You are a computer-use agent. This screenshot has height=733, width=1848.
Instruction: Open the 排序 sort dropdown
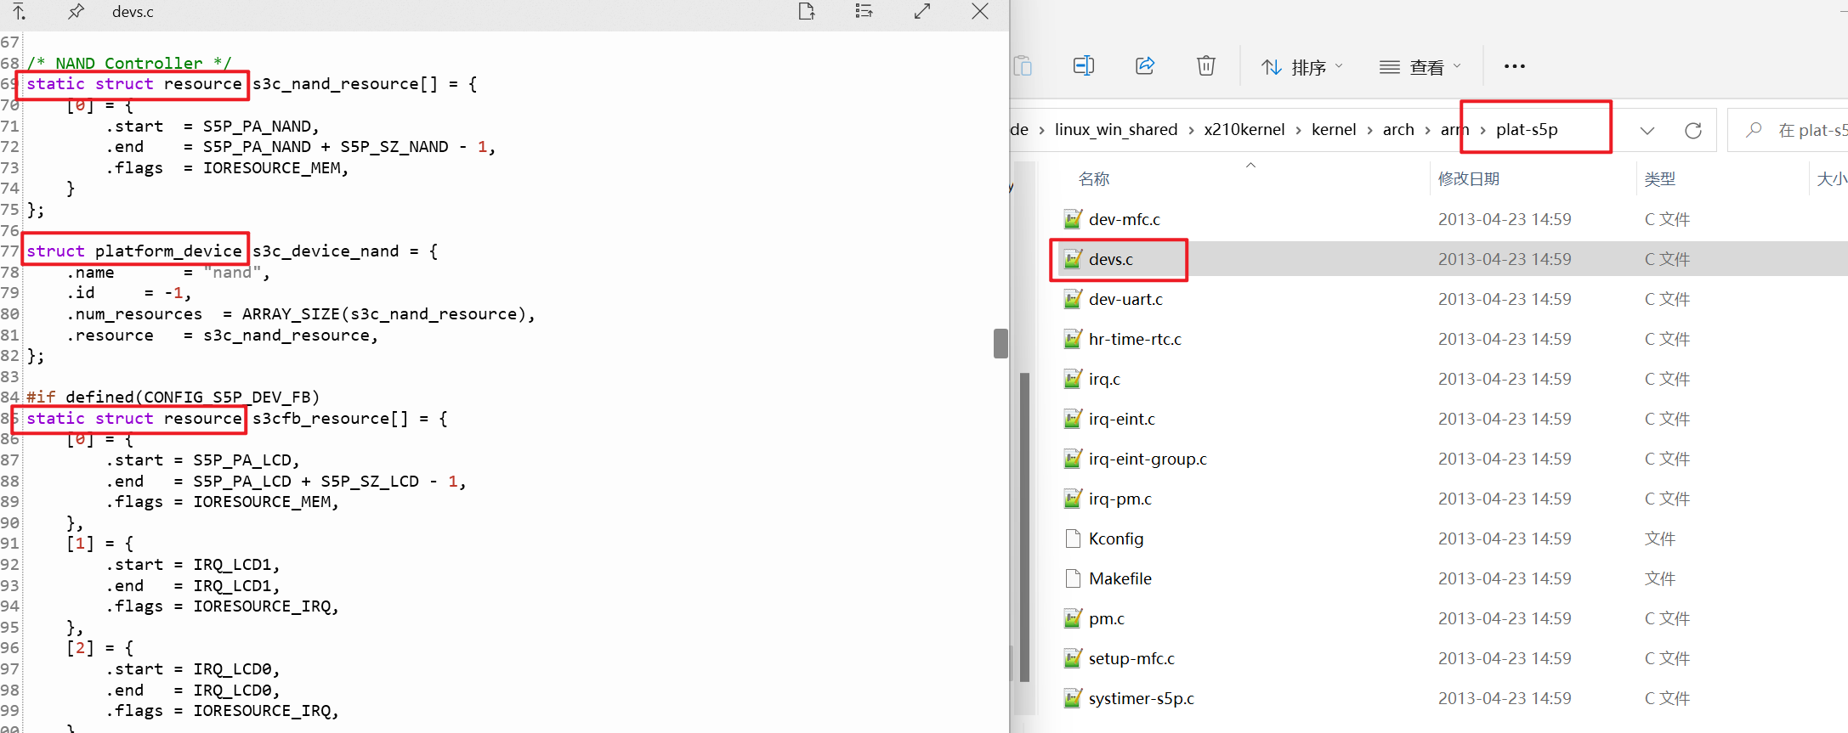(1301, 67)
